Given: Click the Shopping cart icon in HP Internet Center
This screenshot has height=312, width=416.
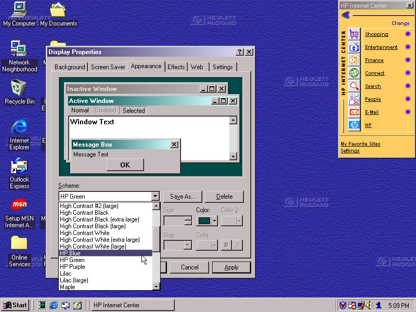Looking at the screenshot, I should tap(354, 34).
